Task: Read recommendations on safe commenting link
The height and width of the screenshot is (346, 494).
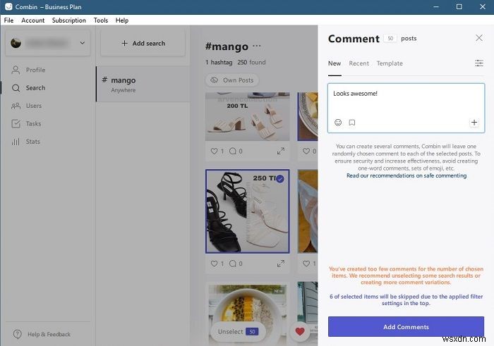Action: (x=406, y=175)
